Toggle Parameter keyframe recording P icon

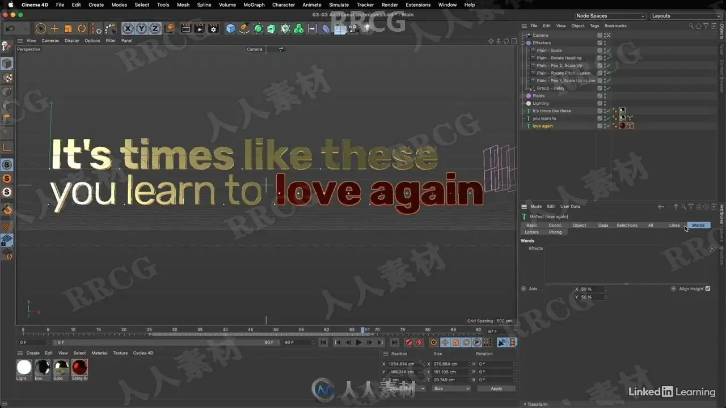477,342
